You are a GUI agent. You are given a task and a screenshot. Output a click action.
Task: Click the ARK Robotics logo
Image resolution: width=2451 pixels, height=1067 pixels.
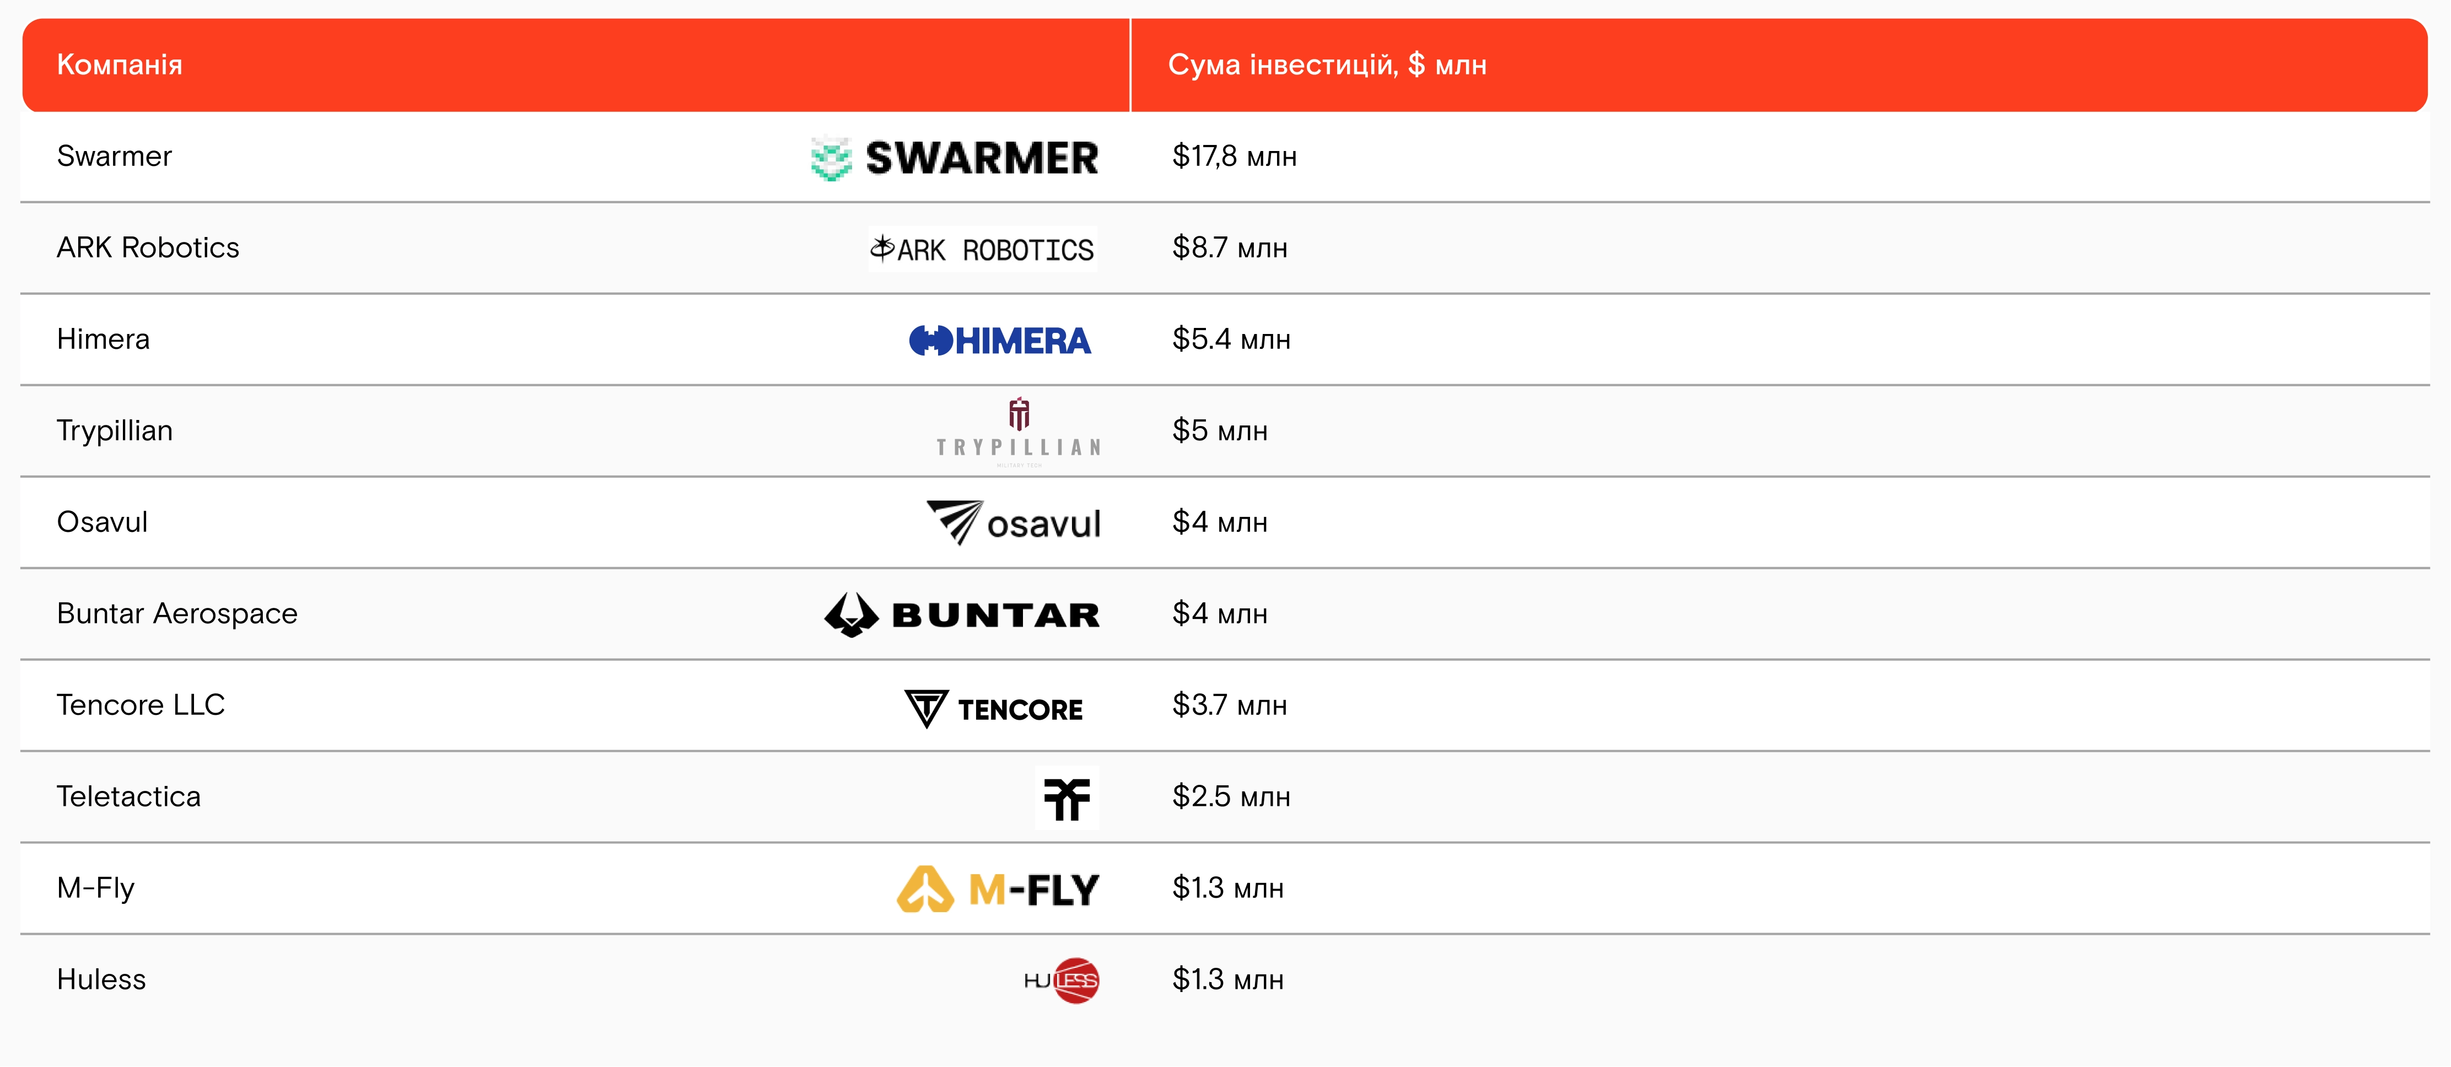982,249
